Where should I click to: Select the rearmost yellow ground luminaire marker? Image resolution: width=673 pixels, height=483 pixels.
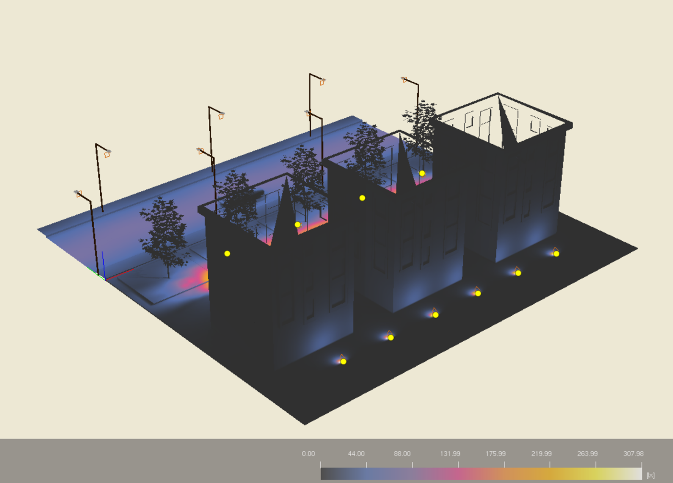556,254
